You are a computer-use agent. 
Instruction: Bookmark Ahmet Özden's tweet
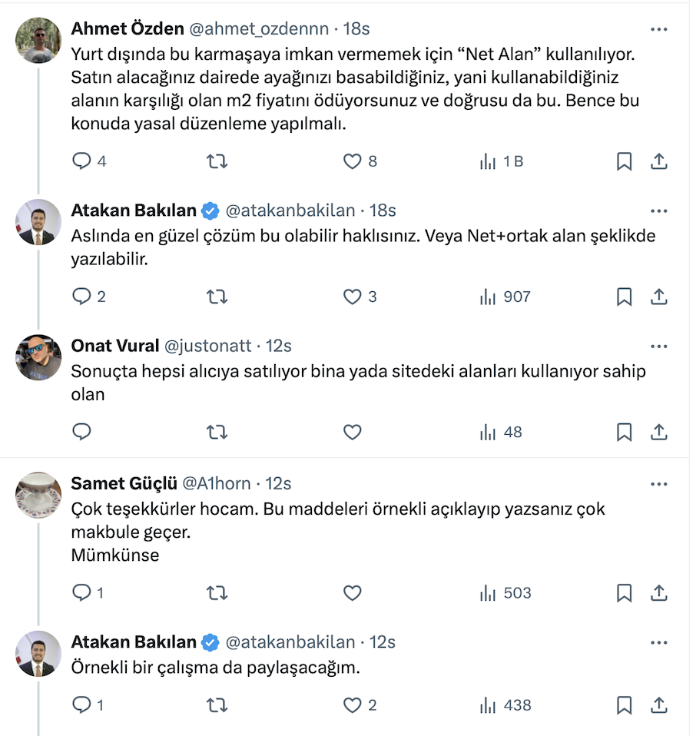tap(625, 161)
